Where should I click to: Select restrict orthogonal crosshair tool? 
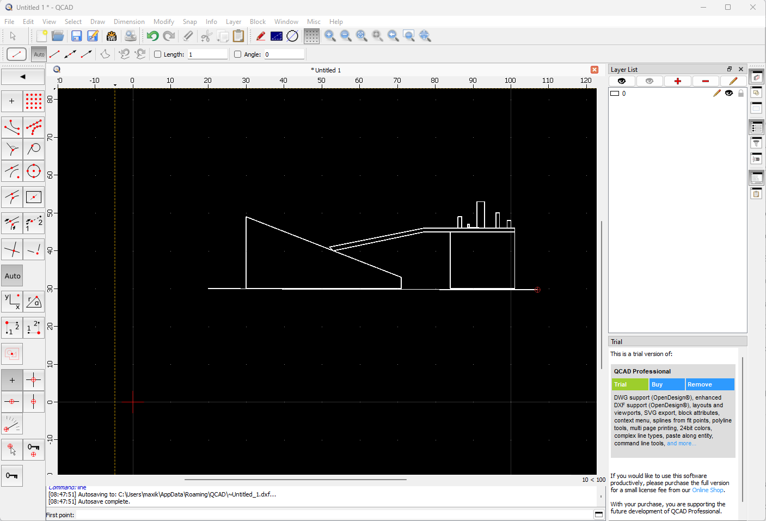click(34, 380)
